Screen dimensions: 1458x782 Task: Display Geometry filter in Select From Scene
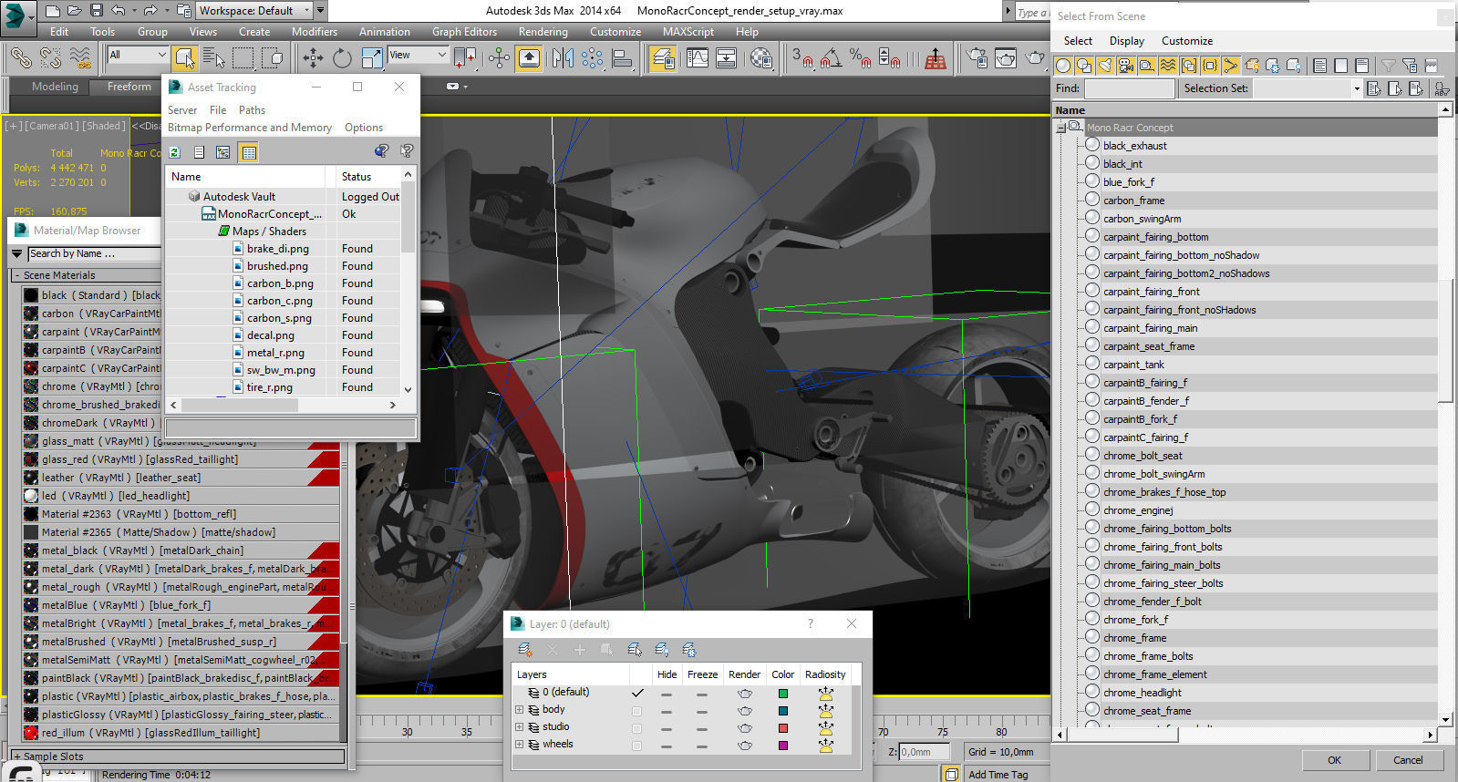click(x=1063, y=66)
